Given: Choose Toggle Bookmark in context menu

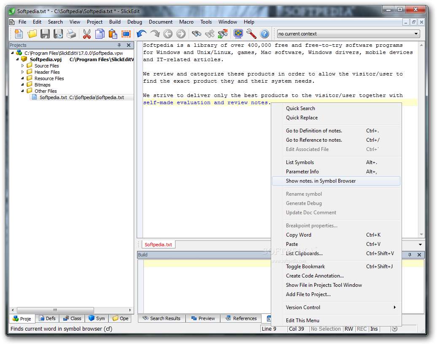Looking at the screenshot, I should pyautogui.click(x=336, y=267).
